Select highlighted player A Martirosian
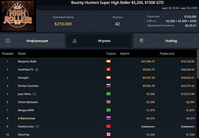Viewport: 199px width, 138px height. click(x=27, y=118)
